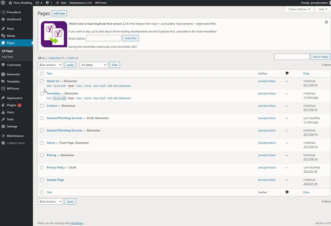Click the Templates folder icon
This screenshot has height=226, width=331.
pyautogui.click(x=3, y=81)
